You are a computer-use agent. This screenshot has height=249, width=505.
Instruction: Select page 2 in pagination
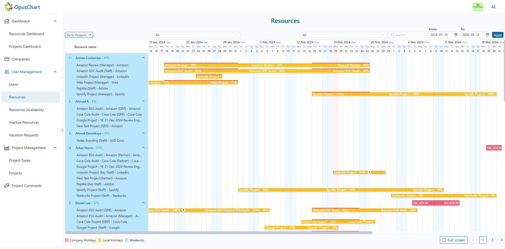click(492, 240)
